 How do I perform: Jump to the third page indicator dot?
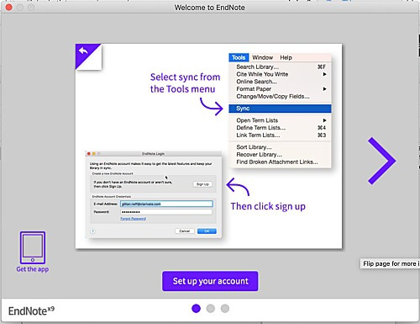[x=225, y=309]
